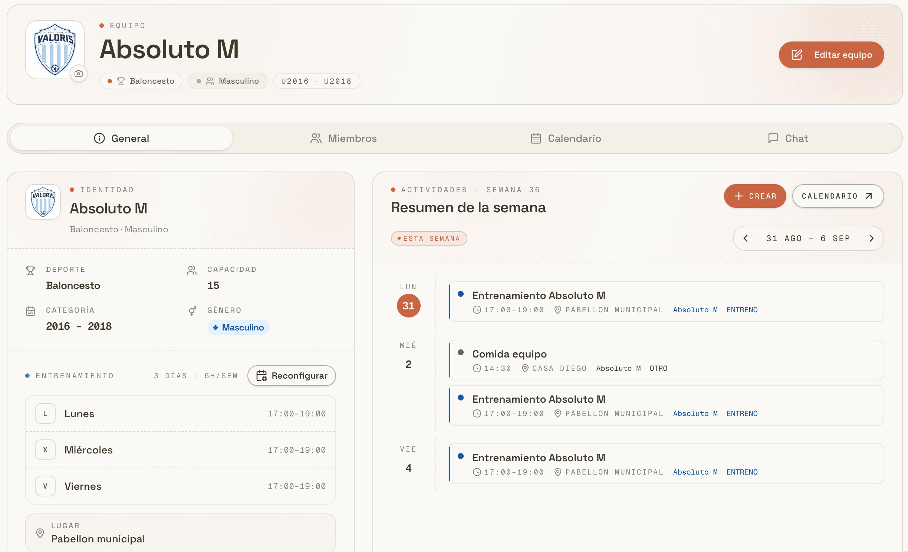The width and height of the screenshot is (908, 552).
Task: Click the Pabellon municipal location text
Action: point(98,539)
